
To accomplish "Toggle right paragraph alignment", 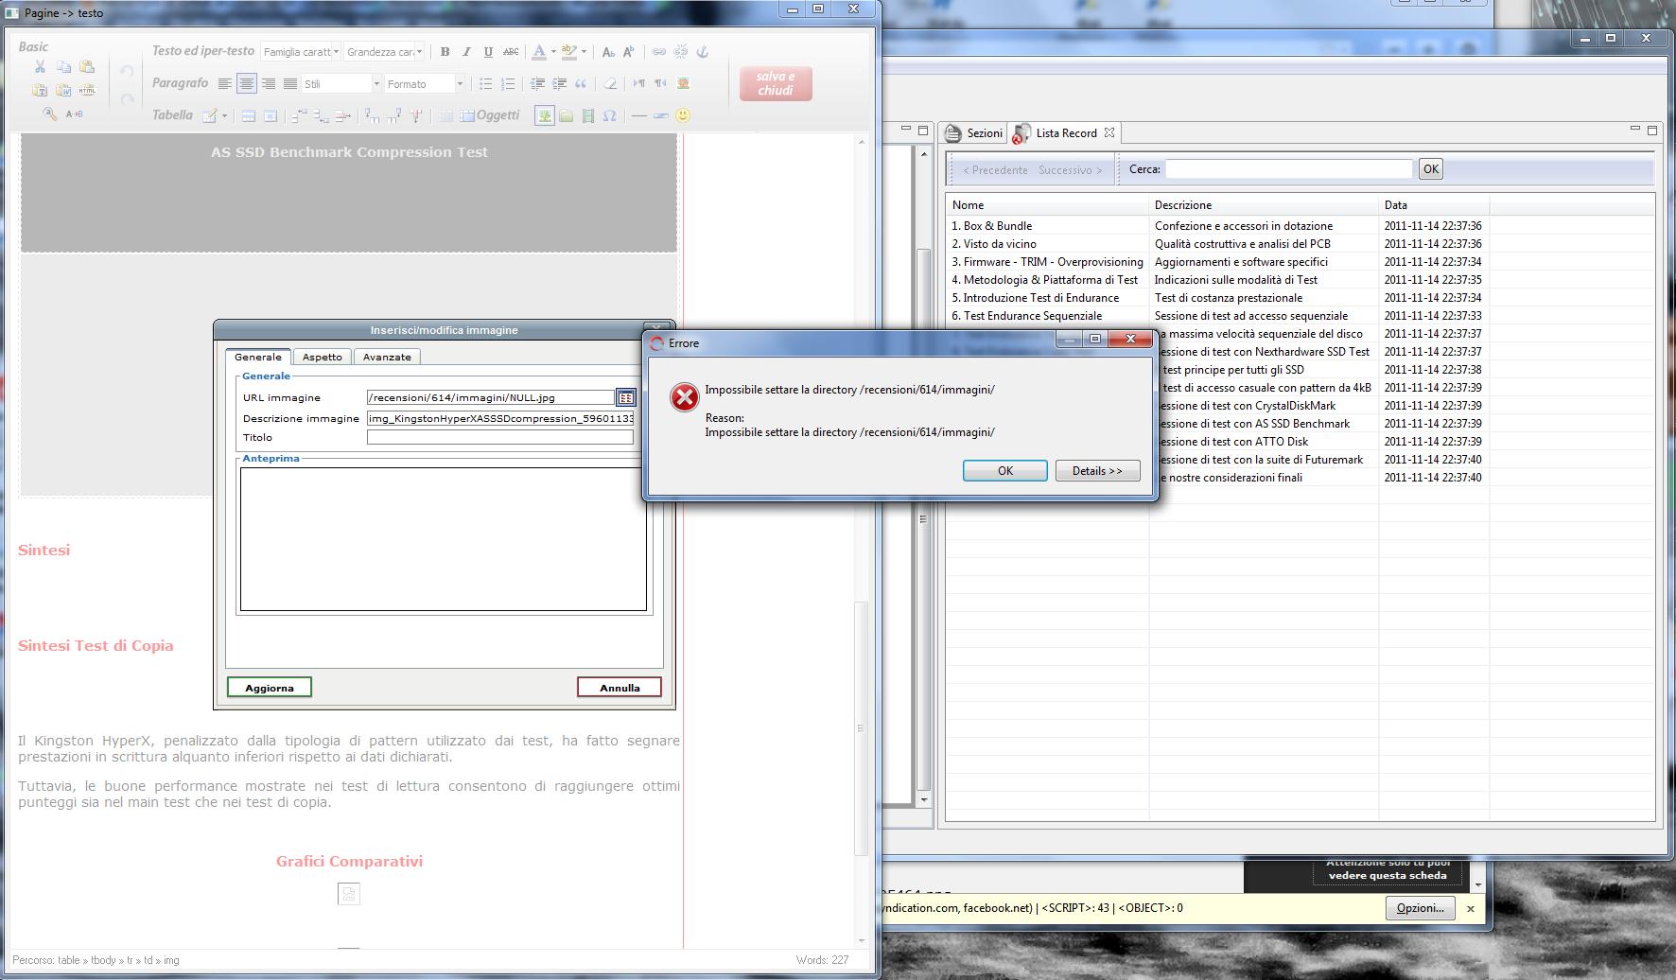I will point(269,83).
